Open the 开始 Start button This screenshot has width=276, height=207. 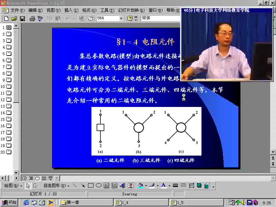[10, 203]
